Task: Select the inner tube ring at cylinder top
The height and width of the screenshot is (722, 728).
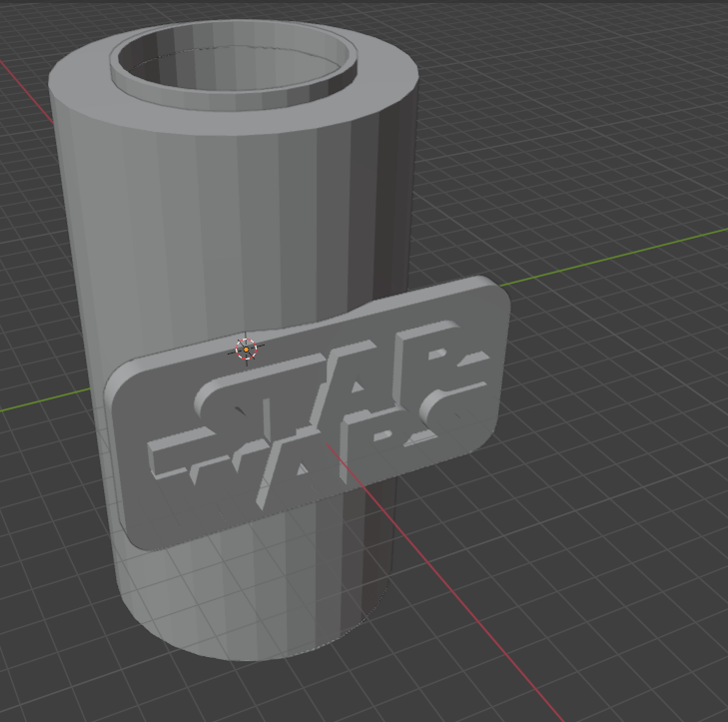Action: pyautogui.click(x=234, y=65)
